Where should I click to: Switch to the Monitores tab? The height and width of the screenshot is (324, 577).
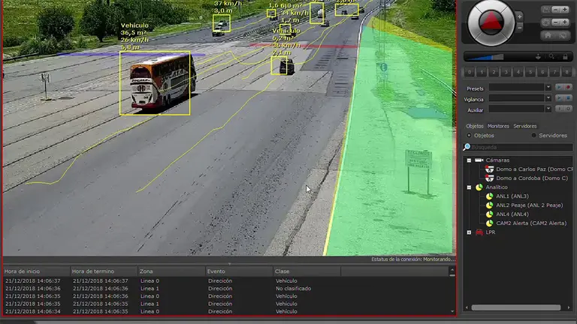(x=498, y=126)
